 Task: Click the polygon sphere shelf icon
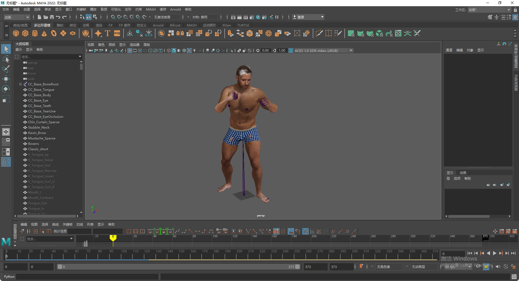point(16,34)
